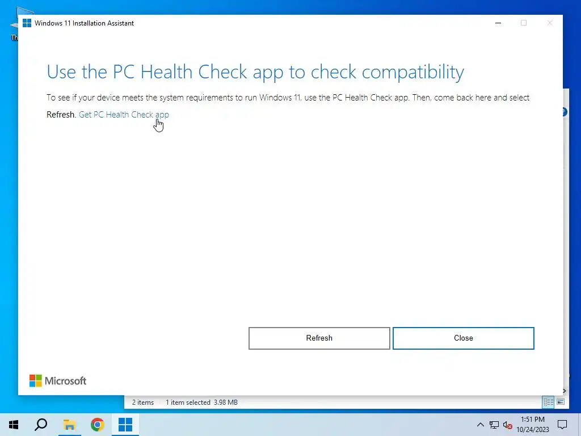Open the Action Center notifications icon
Viewport: 581px width, 436px height.
point(562,425)
